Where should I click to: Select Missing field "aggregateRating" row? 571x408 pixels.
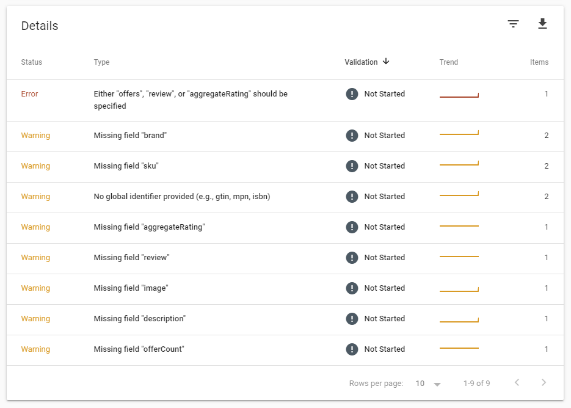150,227
